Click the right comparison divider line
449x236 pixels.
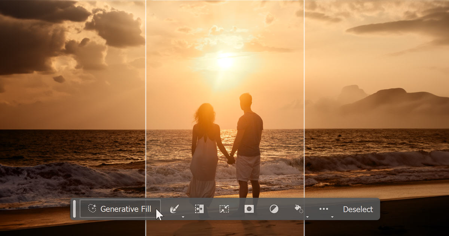tap(306, 94)
